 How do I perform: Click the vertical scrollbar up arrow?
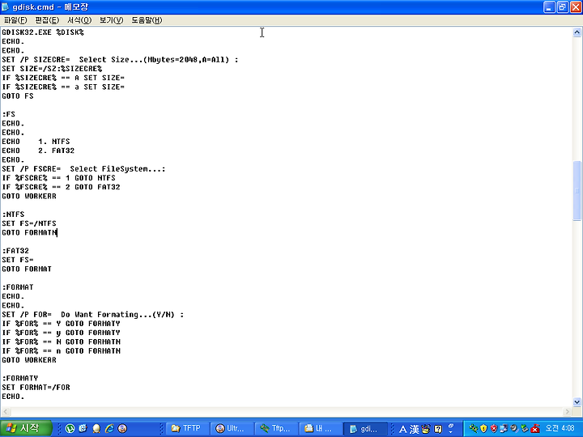(577, 32)
